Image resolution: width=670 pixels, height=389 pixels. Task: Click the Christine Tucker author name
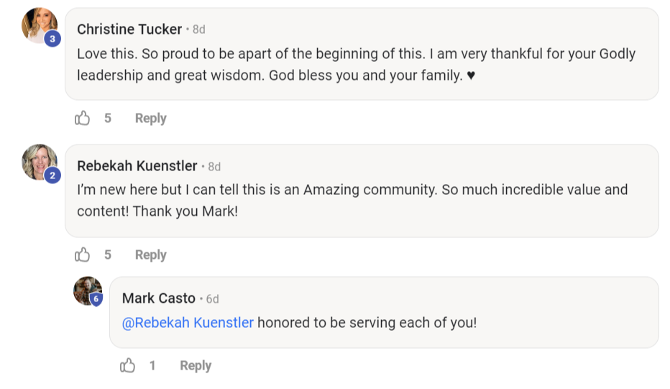(129, 29)
